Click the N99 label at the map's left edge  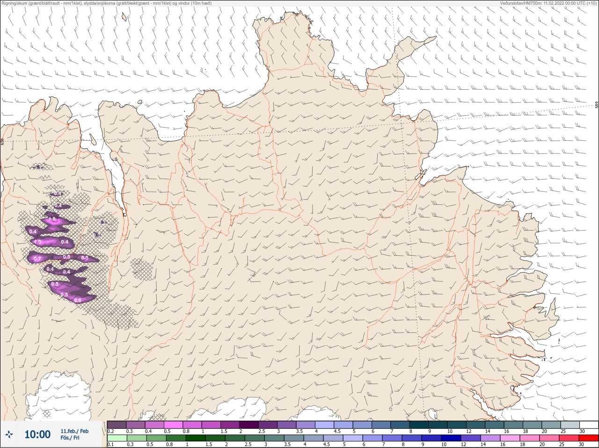pos(2,141)
